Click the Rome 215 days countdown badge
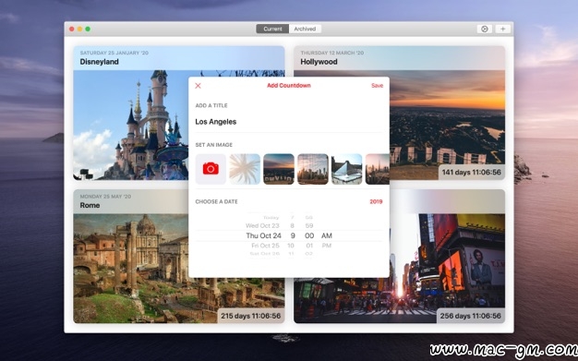578x361 pixels. coord(250,316)
